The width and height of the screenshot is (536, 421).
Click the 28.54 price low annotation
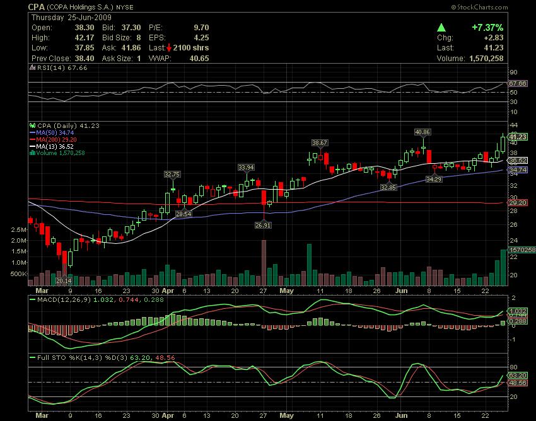coord(184,214)
